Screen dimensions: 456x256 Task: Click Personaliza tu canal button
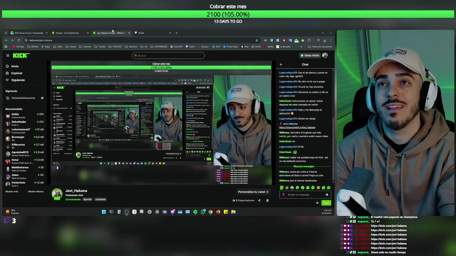coord(253,192)
